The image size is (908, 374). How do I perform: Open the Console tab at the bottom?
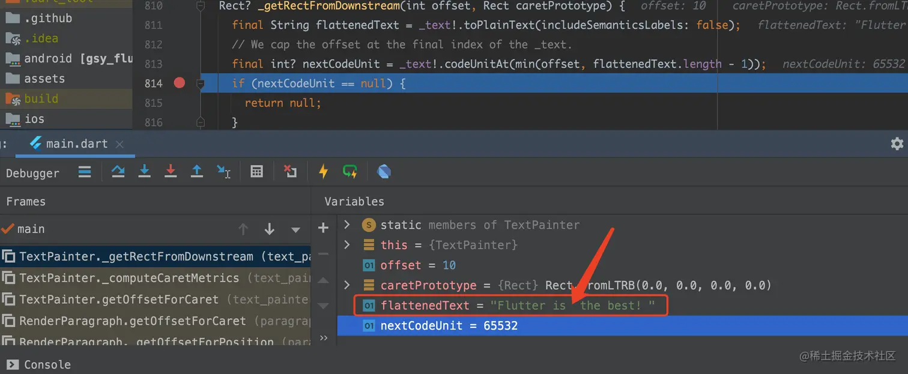40,364
